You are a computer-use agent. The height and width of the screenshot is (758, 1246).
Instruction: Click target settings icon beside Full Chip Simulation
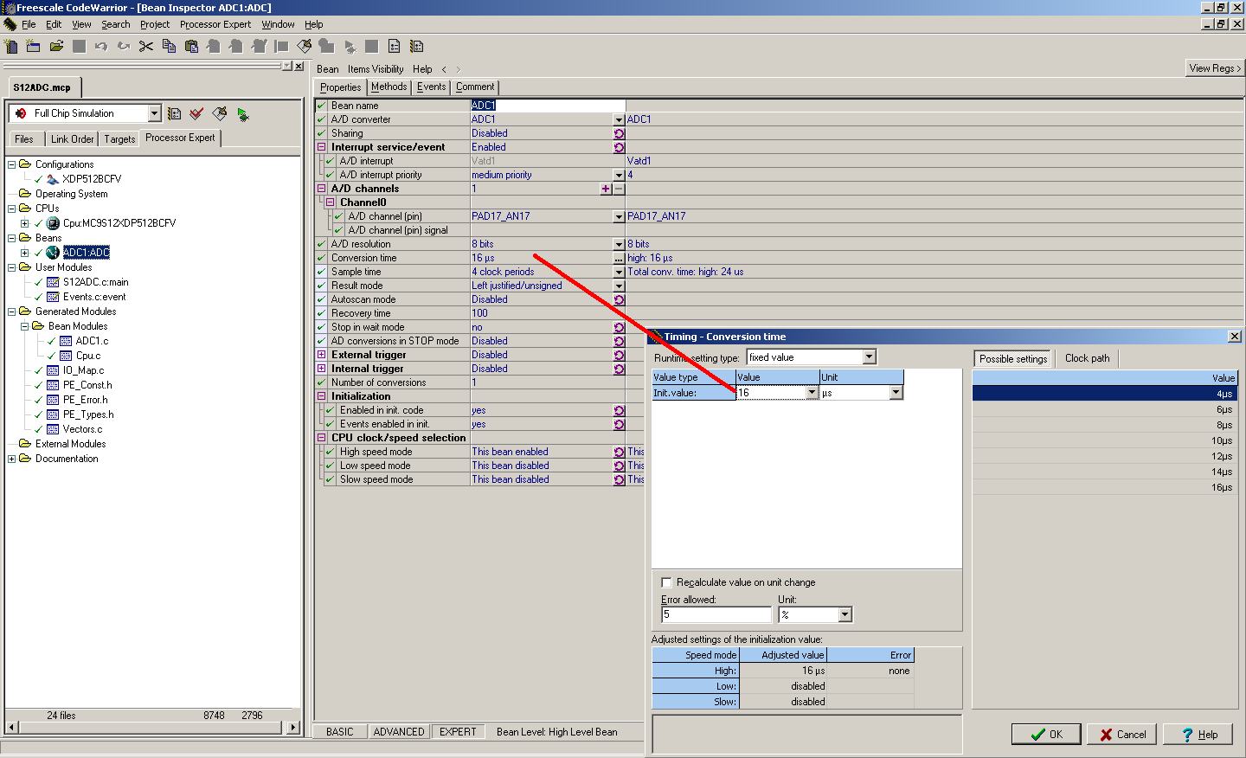[174, 113]
